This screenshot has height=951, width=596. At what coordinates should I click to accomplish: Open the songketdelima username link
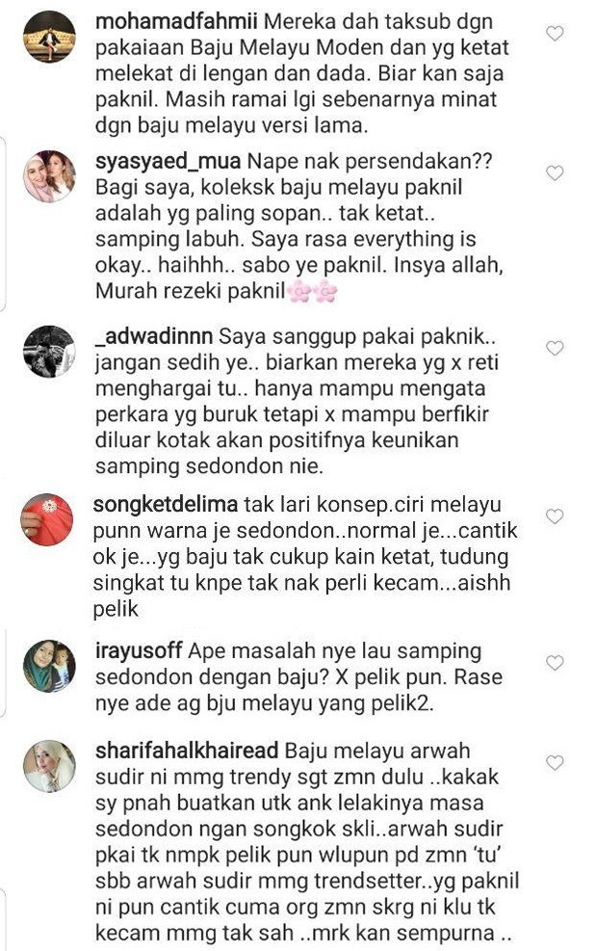pyautogui.click(x=165, y=505)
